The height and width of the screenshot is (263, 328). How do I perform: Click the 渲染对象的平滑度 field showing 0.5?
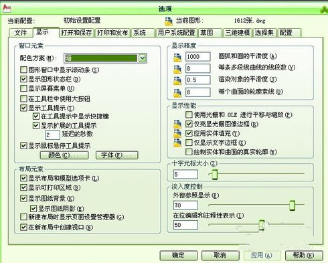coord(198,80)
